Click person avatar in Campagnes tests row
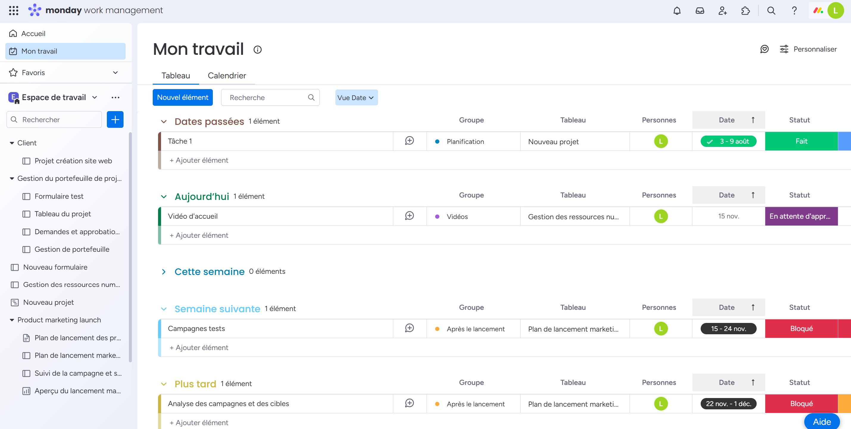The image size is (851, 429). pos(661,328)
